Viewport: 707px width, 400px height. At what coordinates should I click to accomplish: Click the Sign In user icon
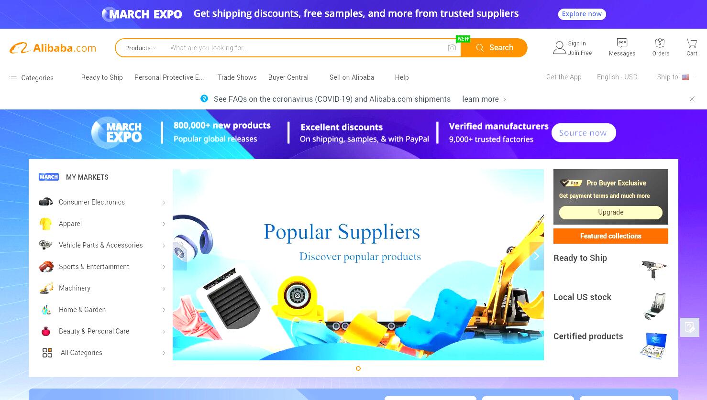(559, 48)
